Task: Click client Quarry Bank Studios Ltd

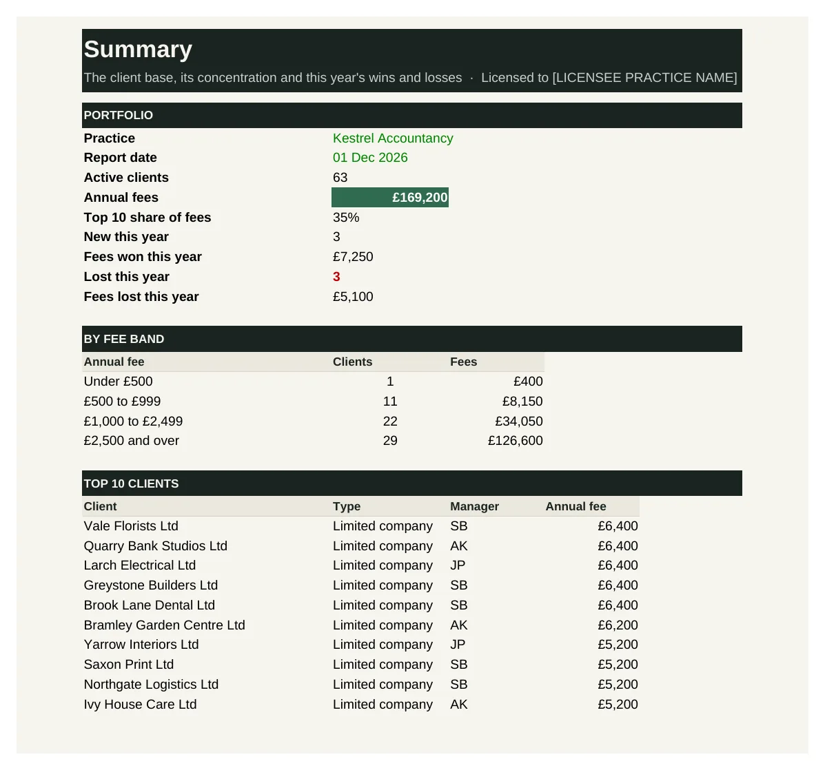Action: coord(155,546)
